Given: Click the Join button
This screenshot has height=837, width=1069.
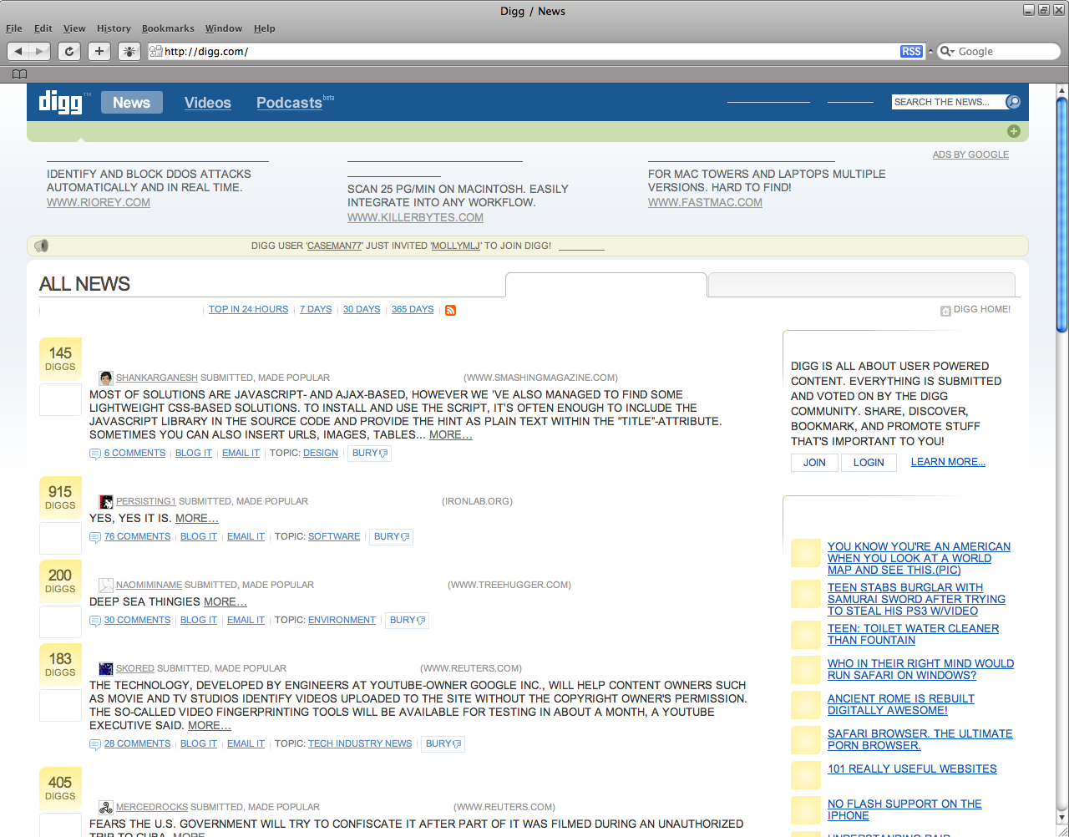Looking at the screenshot, I should click(x=814, y=463).
